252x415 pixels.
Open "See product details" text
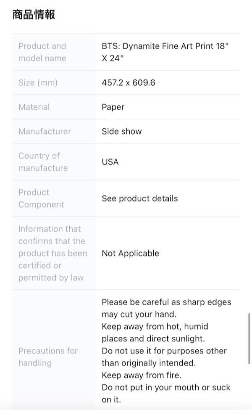click(139, 198)
